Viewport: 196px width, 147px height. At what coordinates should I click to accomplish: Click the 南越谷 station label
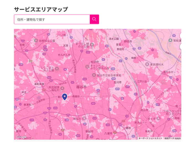(76, 96)
